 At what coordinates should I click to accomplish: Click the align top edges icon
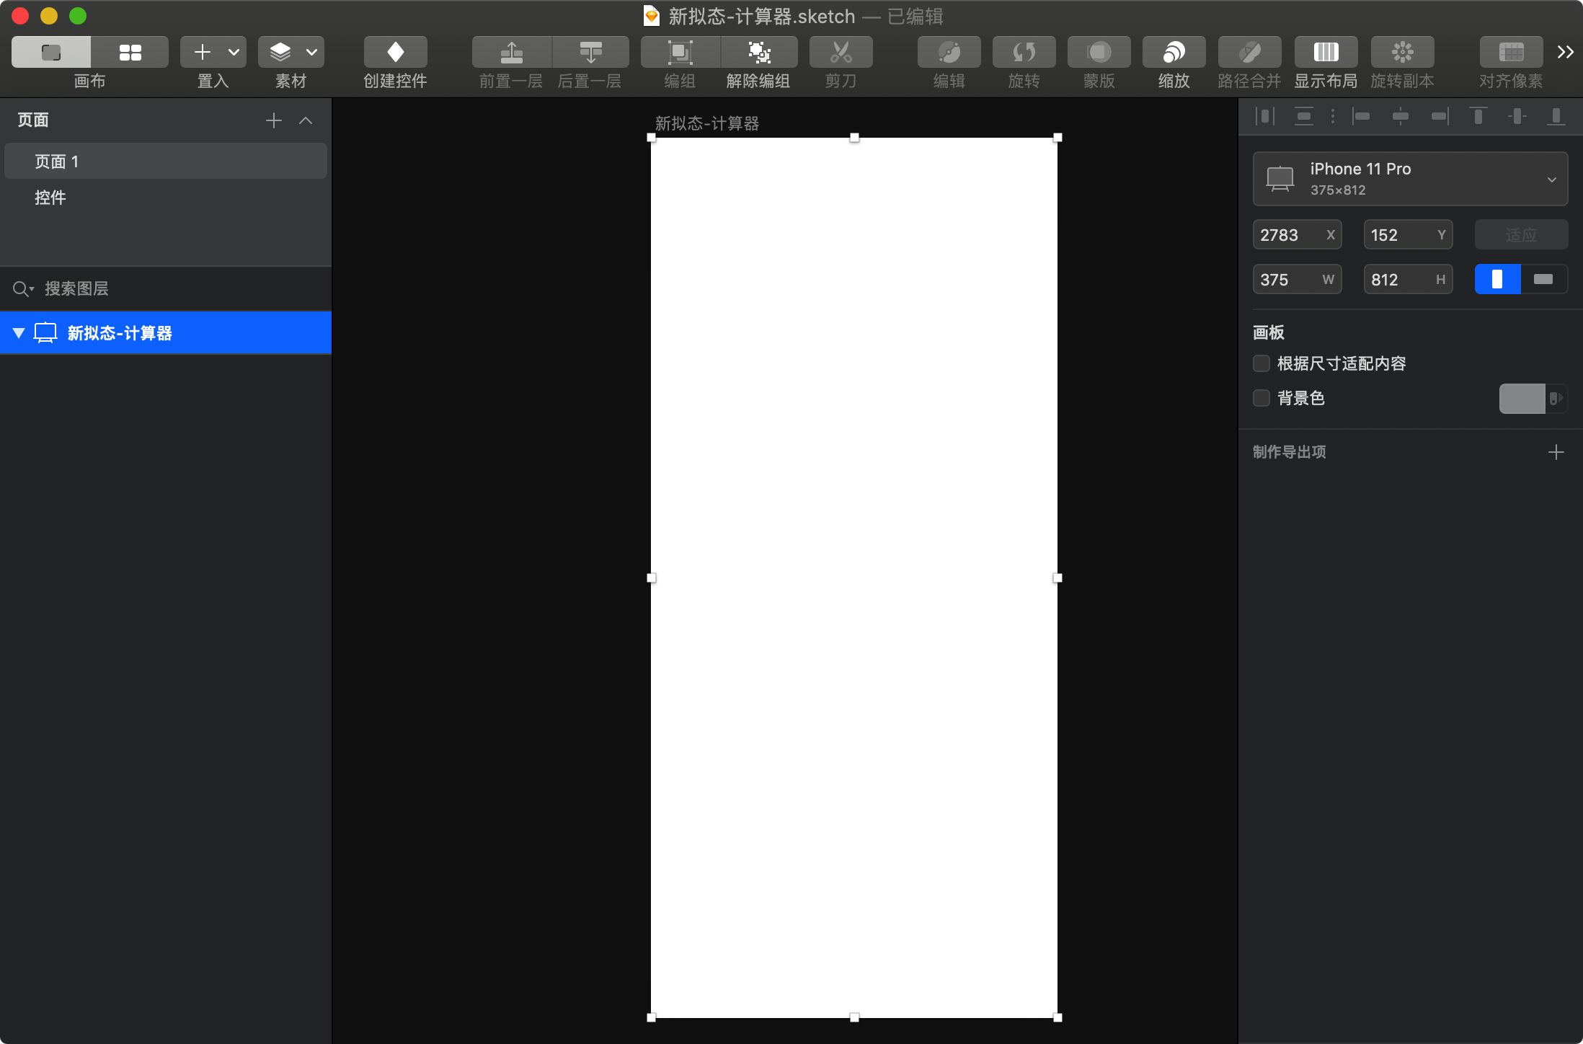pos(1478,116)
